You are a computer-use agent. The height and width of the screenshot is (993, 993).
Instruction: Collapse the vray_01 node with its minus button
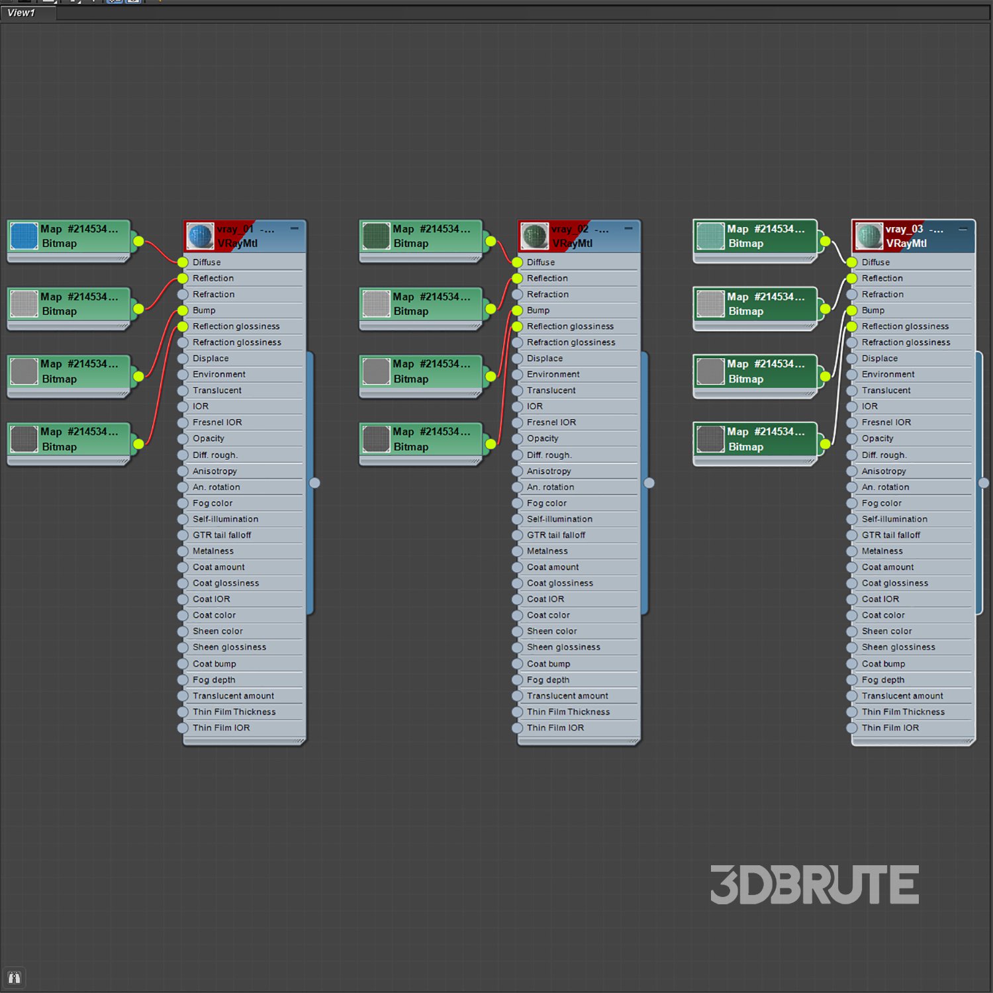[295, 228]
